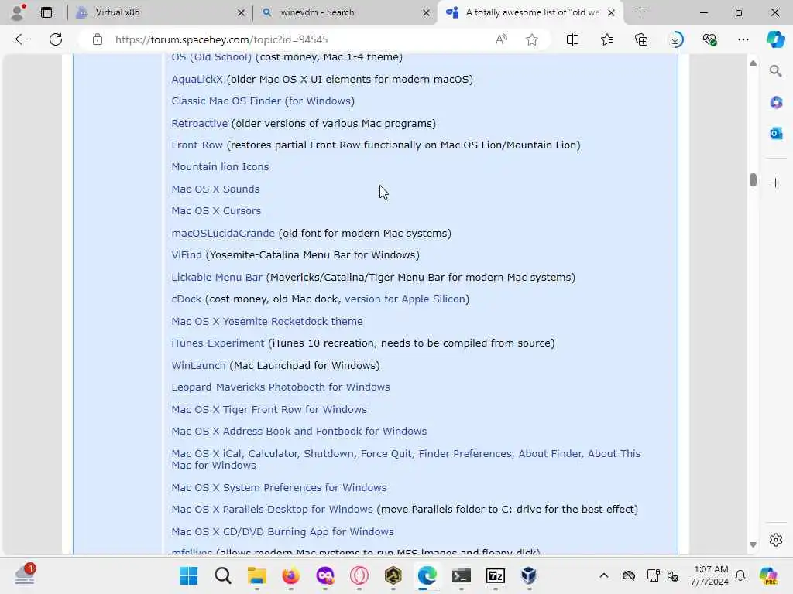
Task: Open the iTunes-Experiment link
Action: coord(218,343)
